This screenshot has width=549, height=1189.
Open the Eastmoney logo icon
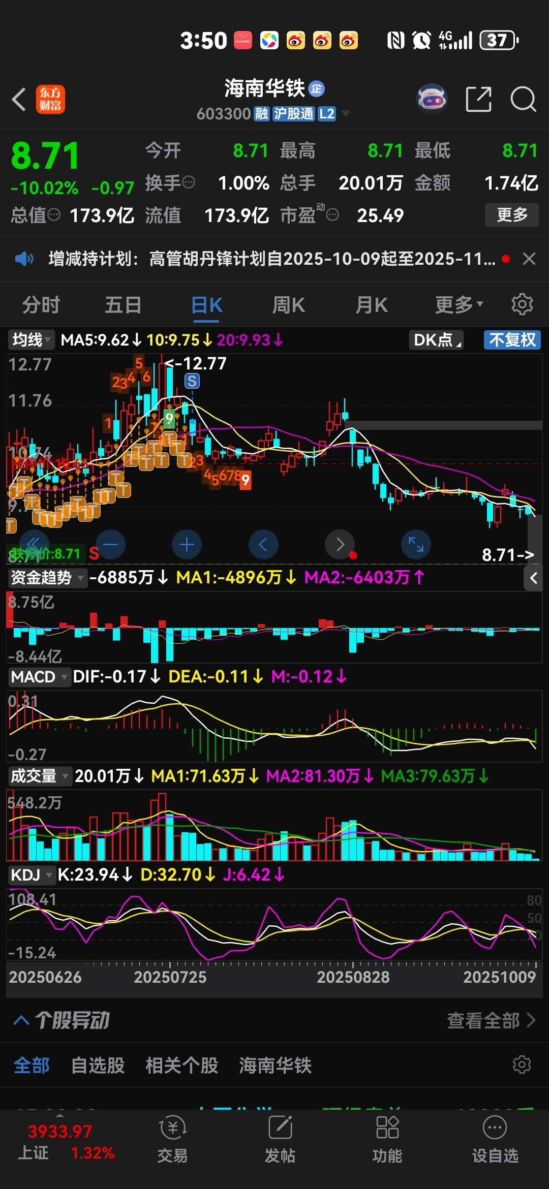50,99
